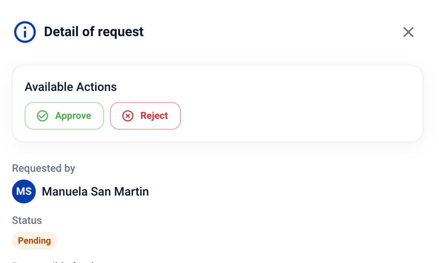Viewport: 439px width, 263px height.
Task: Click the green checkmark circle icon
Action: click(42, 116)
